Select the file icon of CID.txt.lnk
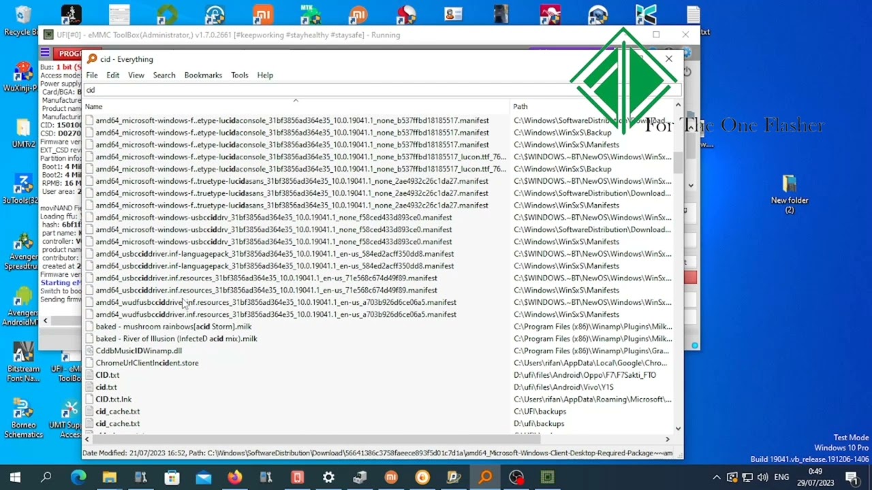This screenshot has width=872, height=490. click(x=89, y=399)
